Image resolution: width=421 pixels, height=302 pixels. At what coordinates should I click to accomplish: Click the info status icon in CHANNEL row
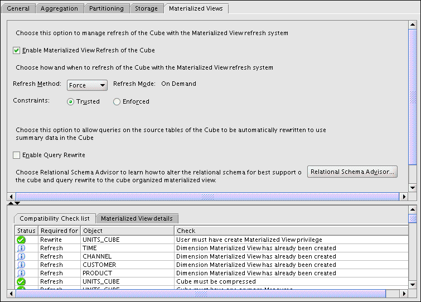21,256
